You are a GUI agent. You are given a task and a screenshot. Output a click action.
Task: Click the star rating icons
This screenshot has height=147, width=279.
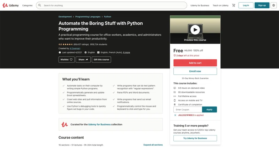[x=68, y=44]
